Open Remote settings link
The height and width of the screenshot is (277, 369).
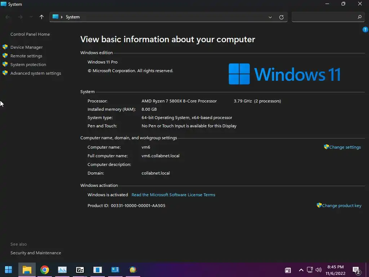[x=26, y=56]
